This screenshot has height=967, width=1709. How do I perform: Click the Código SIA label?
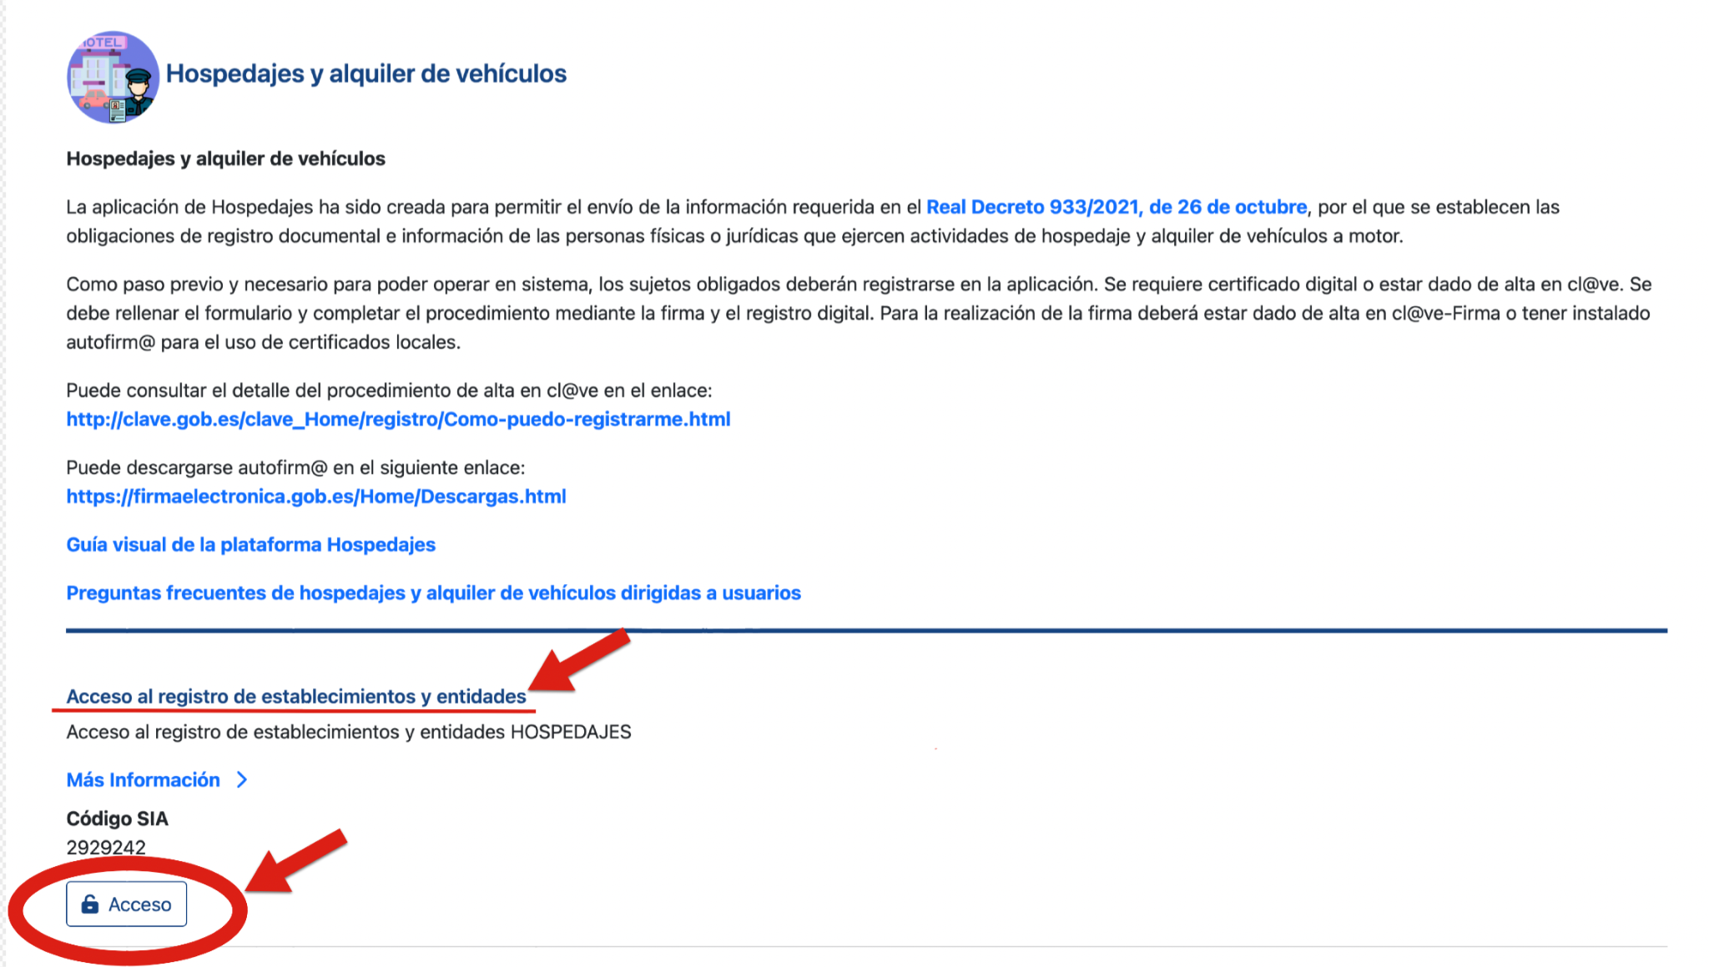click(x=117, y=818)
